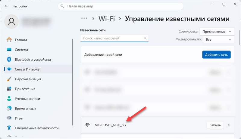Open the Фильтровать по dropdown Все
The width and height of the screenshot is (241, 139).
pos(219,39)
